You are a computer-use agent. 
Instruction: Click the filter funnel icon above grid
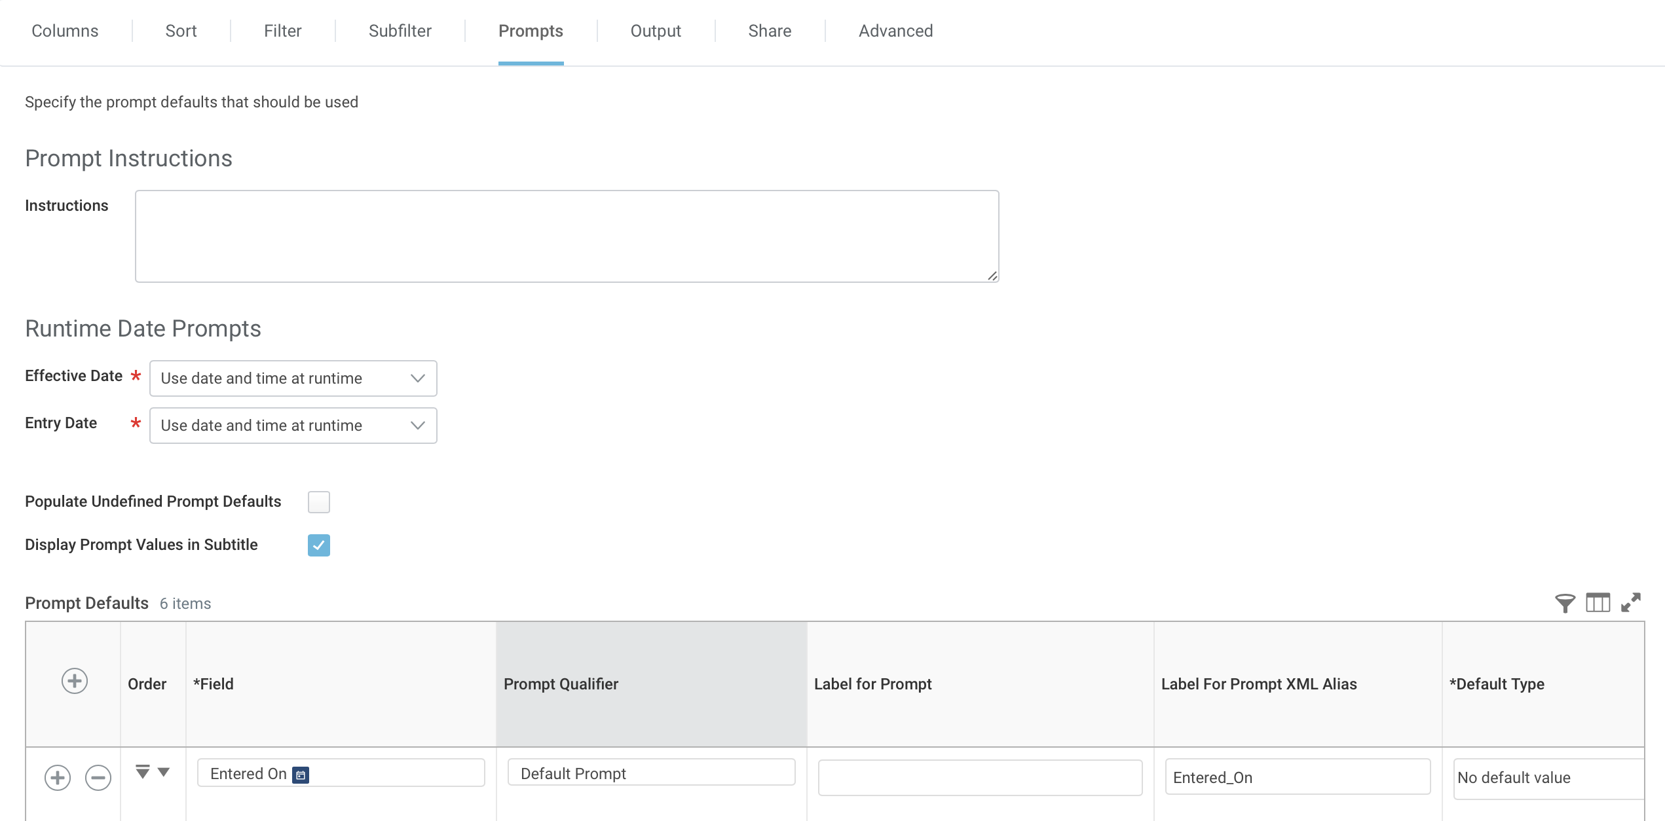[x=1565, y=603]
